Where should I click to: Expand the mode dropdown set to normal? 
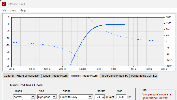[33, 97]
